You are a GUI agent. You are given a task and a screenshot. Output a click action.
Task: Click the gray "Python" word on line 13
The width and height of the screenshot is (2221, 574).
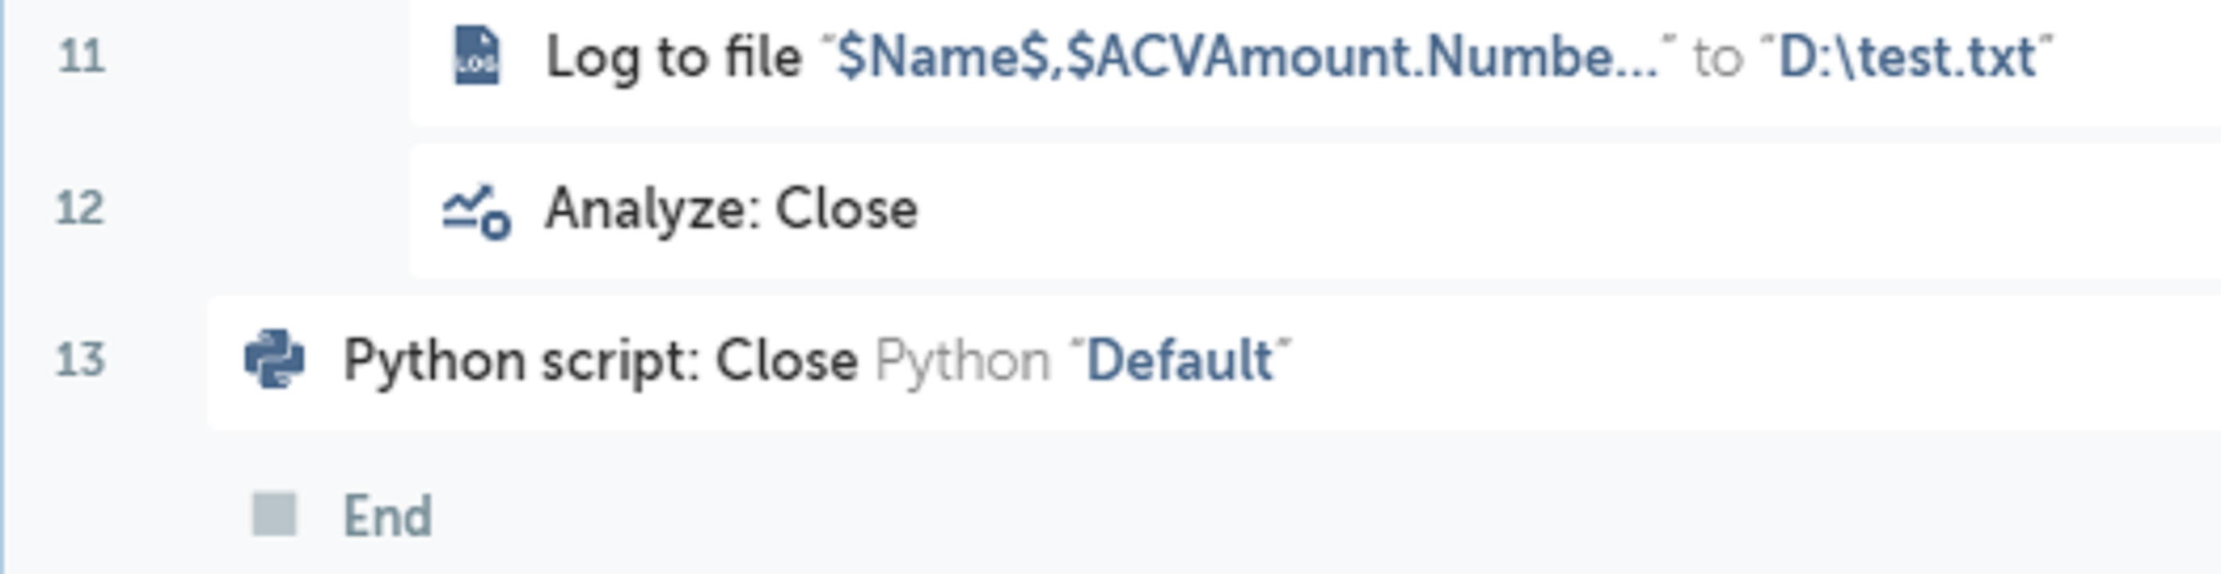pyautogui.click(x=962, y=360)
